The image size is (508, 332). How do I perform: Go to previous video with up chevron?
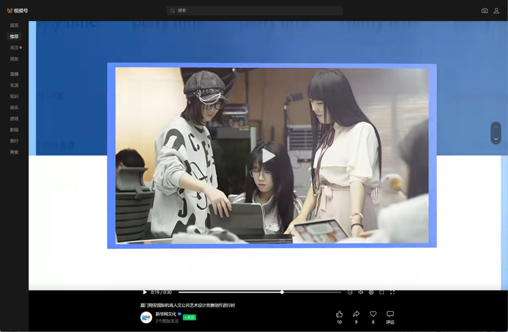point(496,128)
